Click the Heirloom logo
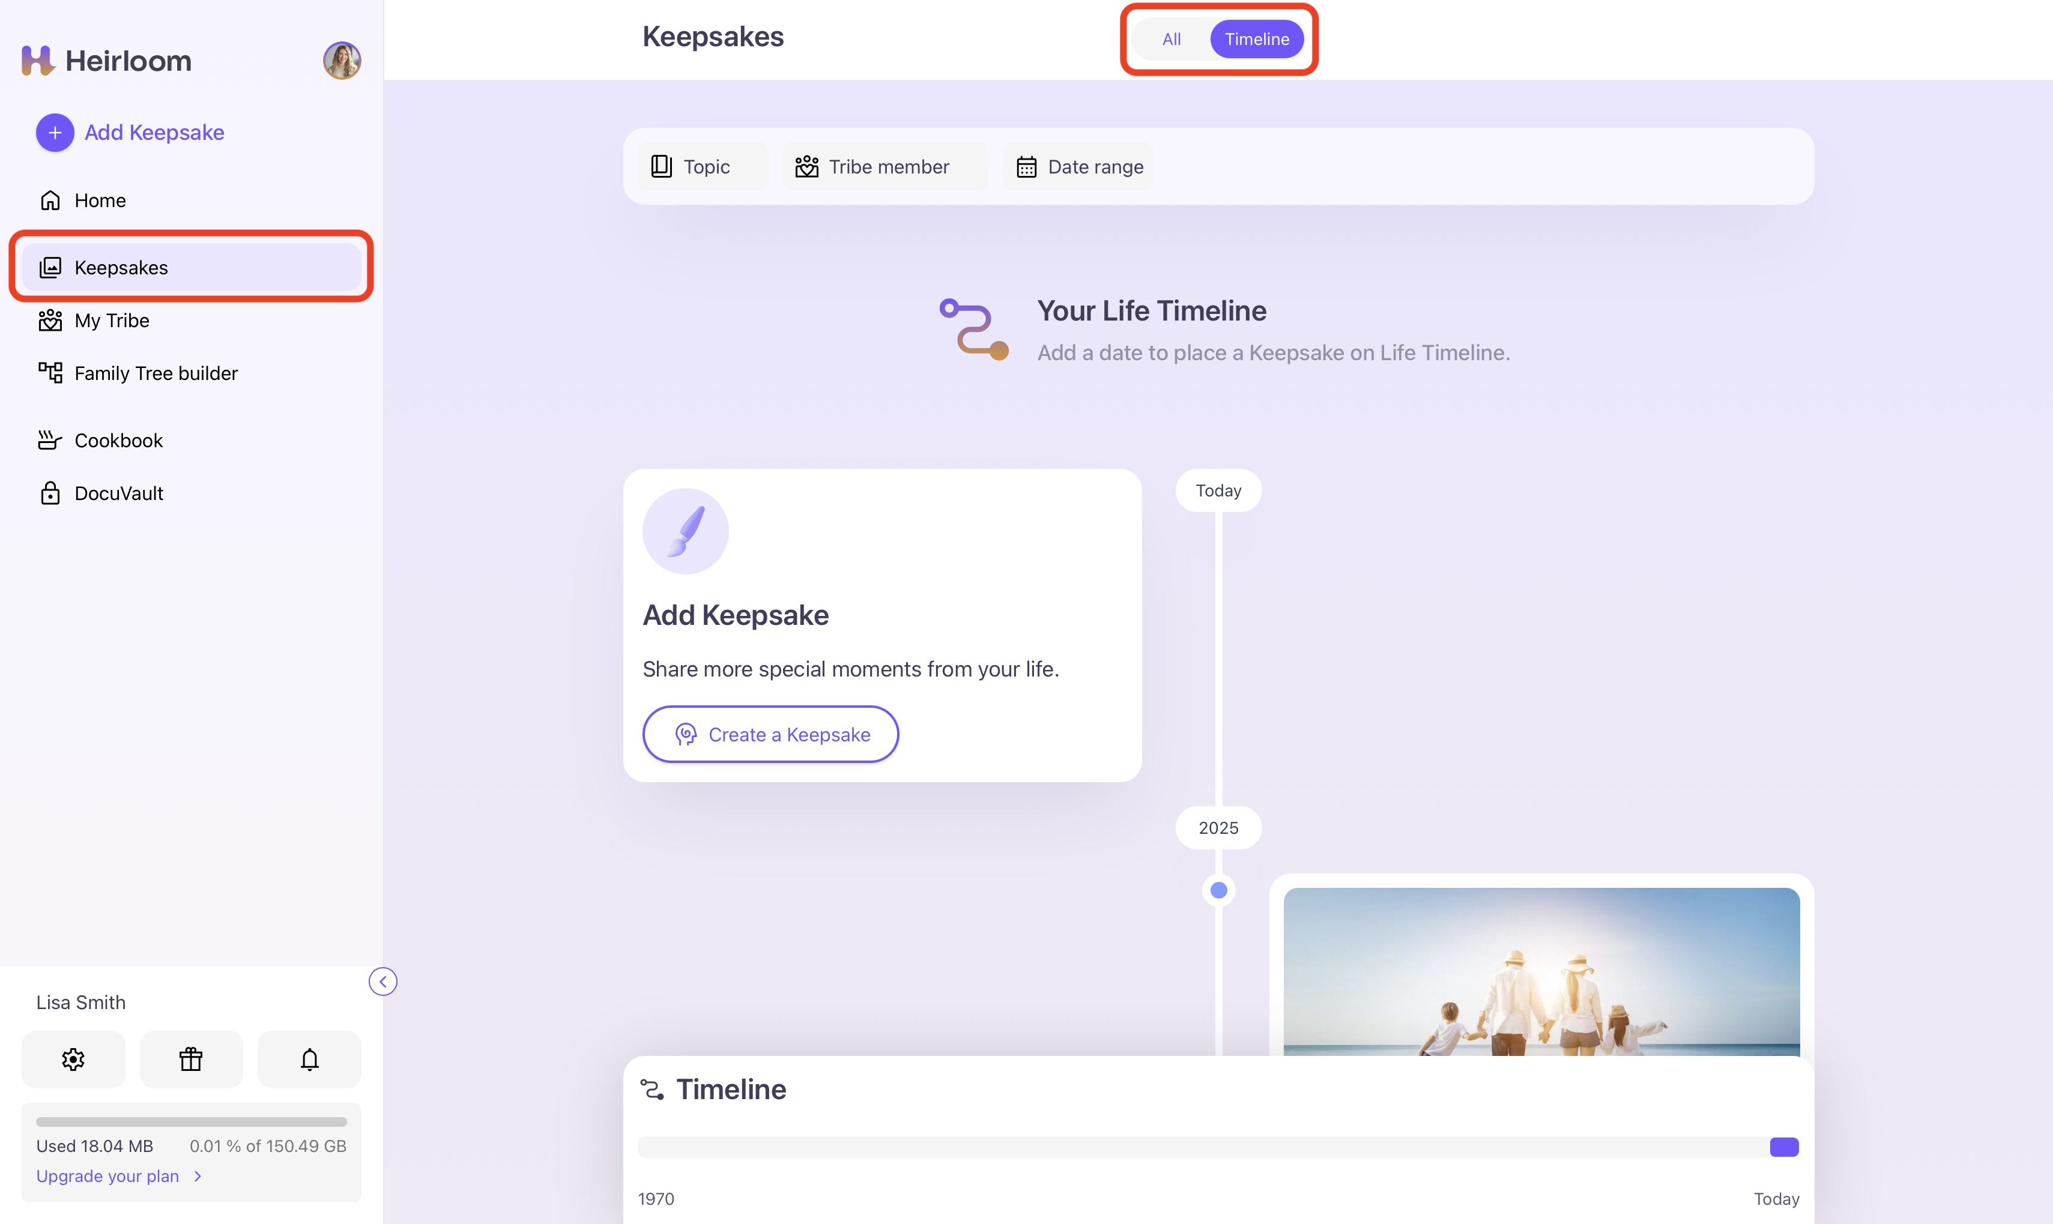Image resolution: width=2053 pixels, height=1224 pixels. tap(106, 60)
